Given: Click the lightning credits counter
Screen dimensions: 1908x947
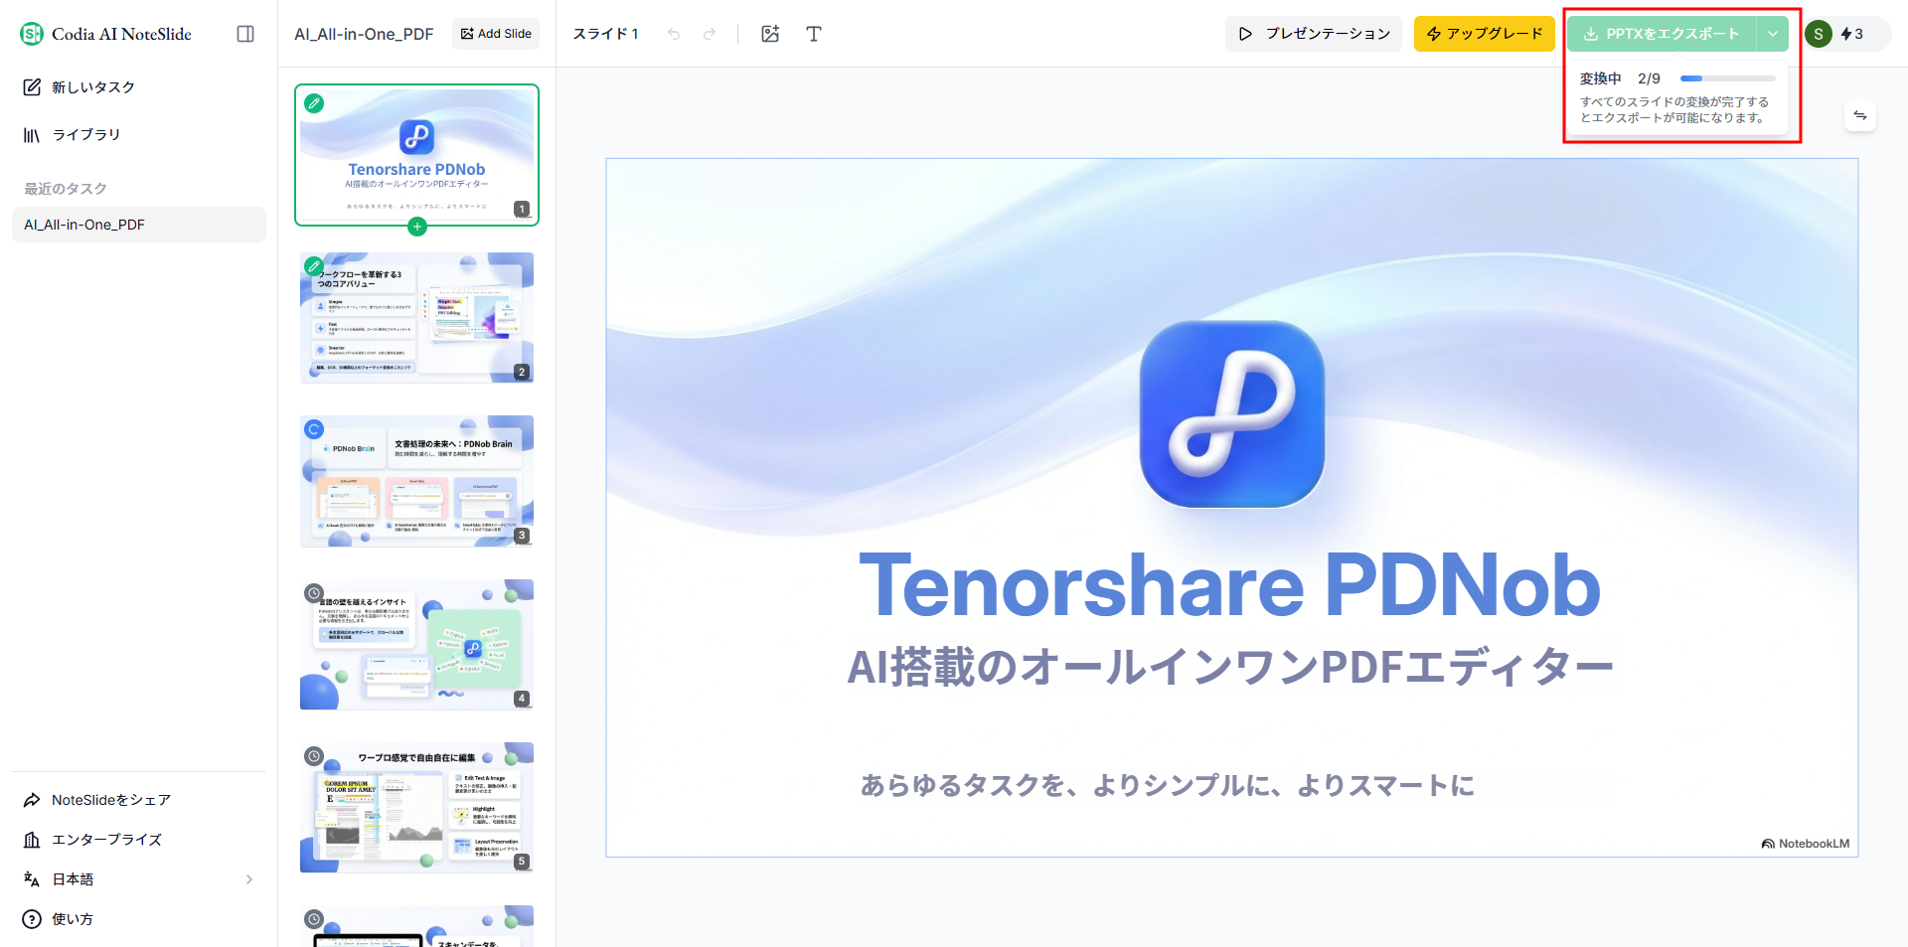Looking at the screenshot, I should click(1852, 34).
